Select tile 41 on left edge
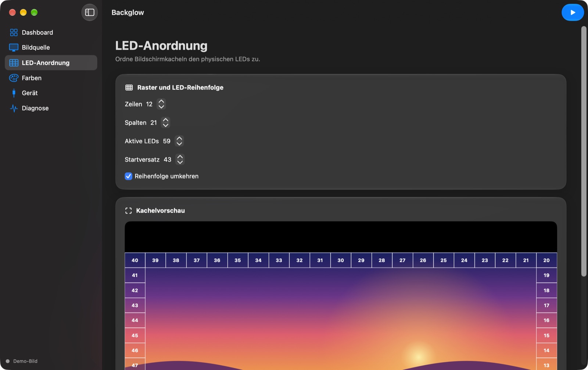 pyautogui.click(x=135, y=275)
